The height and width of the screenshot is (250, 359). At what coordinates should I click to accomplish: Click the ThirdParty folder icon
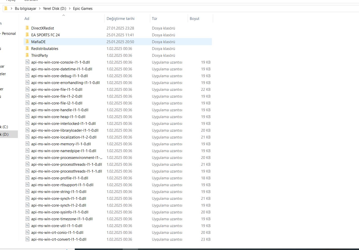27,55
